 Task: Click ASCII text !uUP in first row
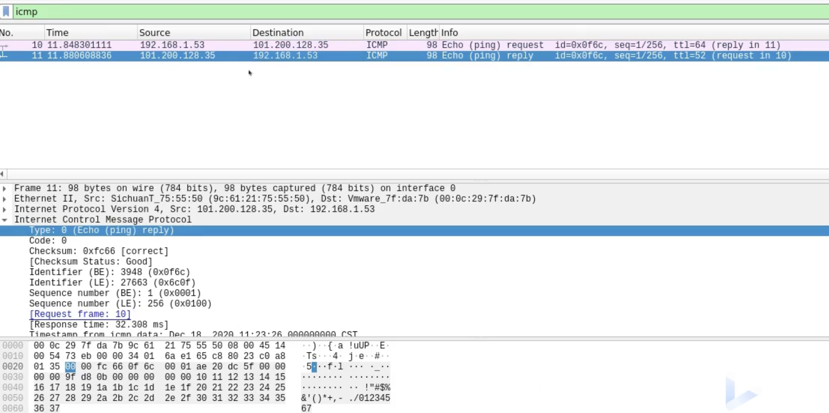pyautogui.click(x=359, y=346)
